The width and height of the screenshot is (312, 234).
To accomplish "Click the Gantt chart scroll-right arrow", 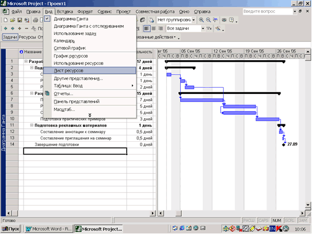I will pyautogui.click(x=302, y=214).
